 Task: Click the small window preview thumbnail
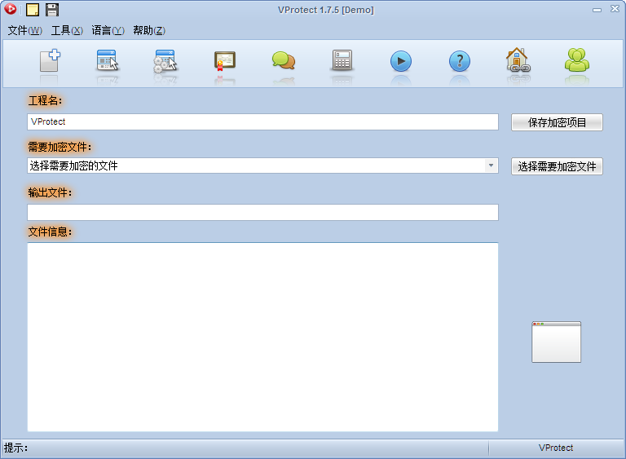coord(556,342)
